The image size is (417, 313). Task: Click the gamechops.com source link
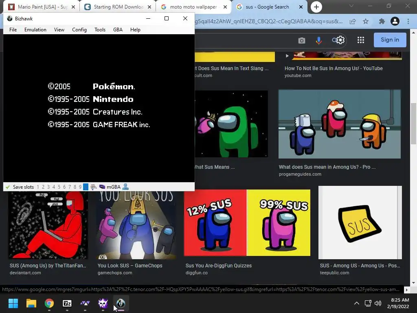(x=115, y=273)
